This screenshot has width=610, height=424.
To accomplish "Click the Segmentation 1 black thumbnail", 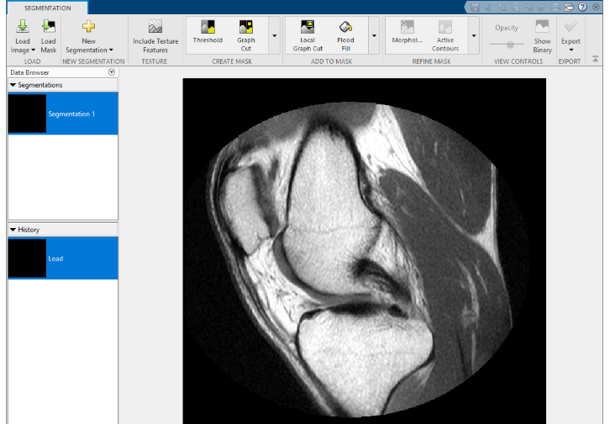I will pos(27,114).
